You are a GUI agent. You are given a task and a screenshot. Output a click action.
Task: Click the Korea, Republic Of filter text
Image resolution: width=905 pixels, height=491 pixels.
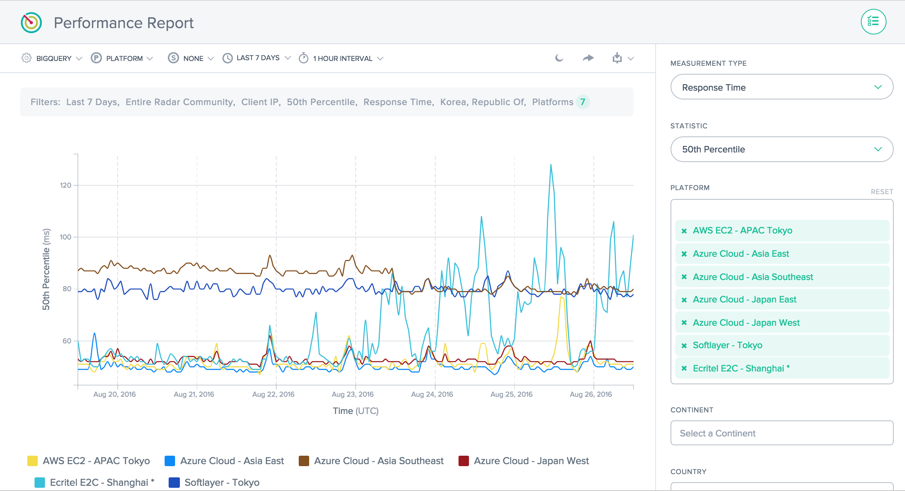tap(483, 102)
